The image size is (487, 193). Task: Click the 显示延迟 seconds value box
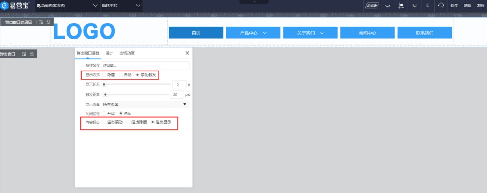coord(179,84)
